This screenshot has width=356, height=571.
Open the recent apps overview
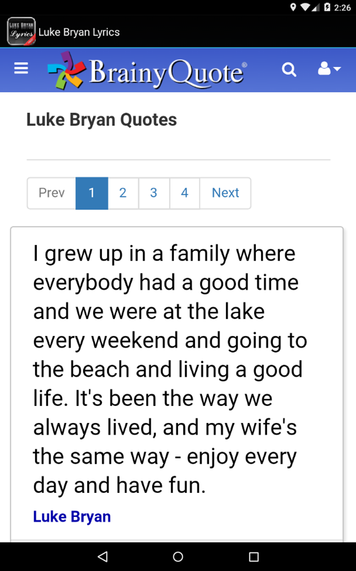254,556
